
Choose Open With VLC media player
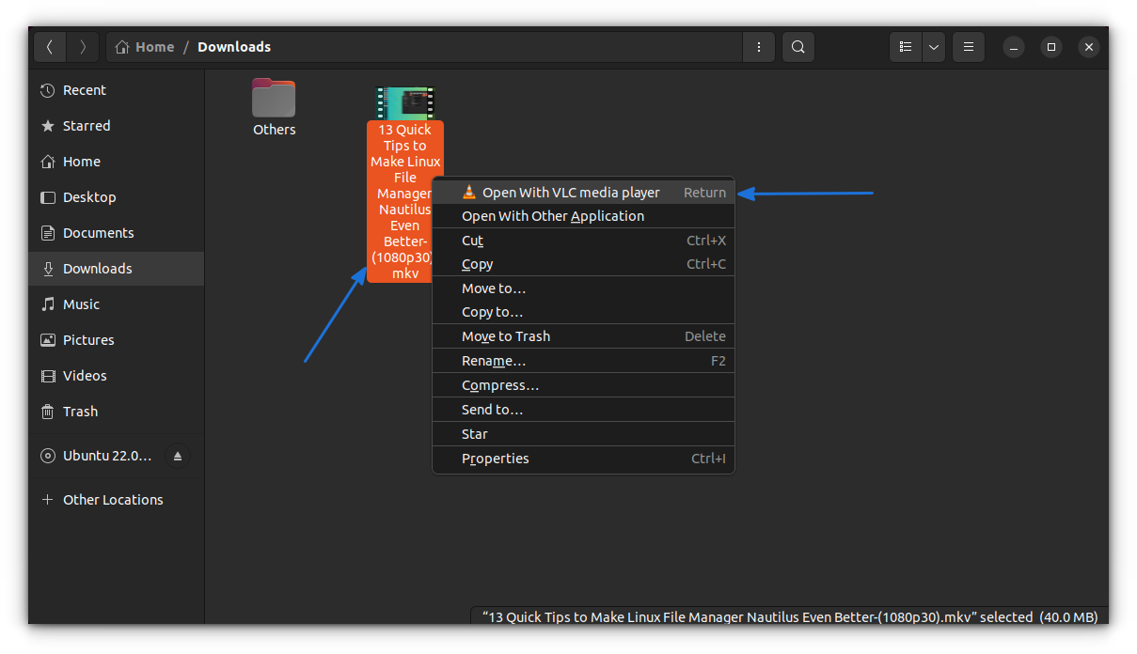[570, 193]
